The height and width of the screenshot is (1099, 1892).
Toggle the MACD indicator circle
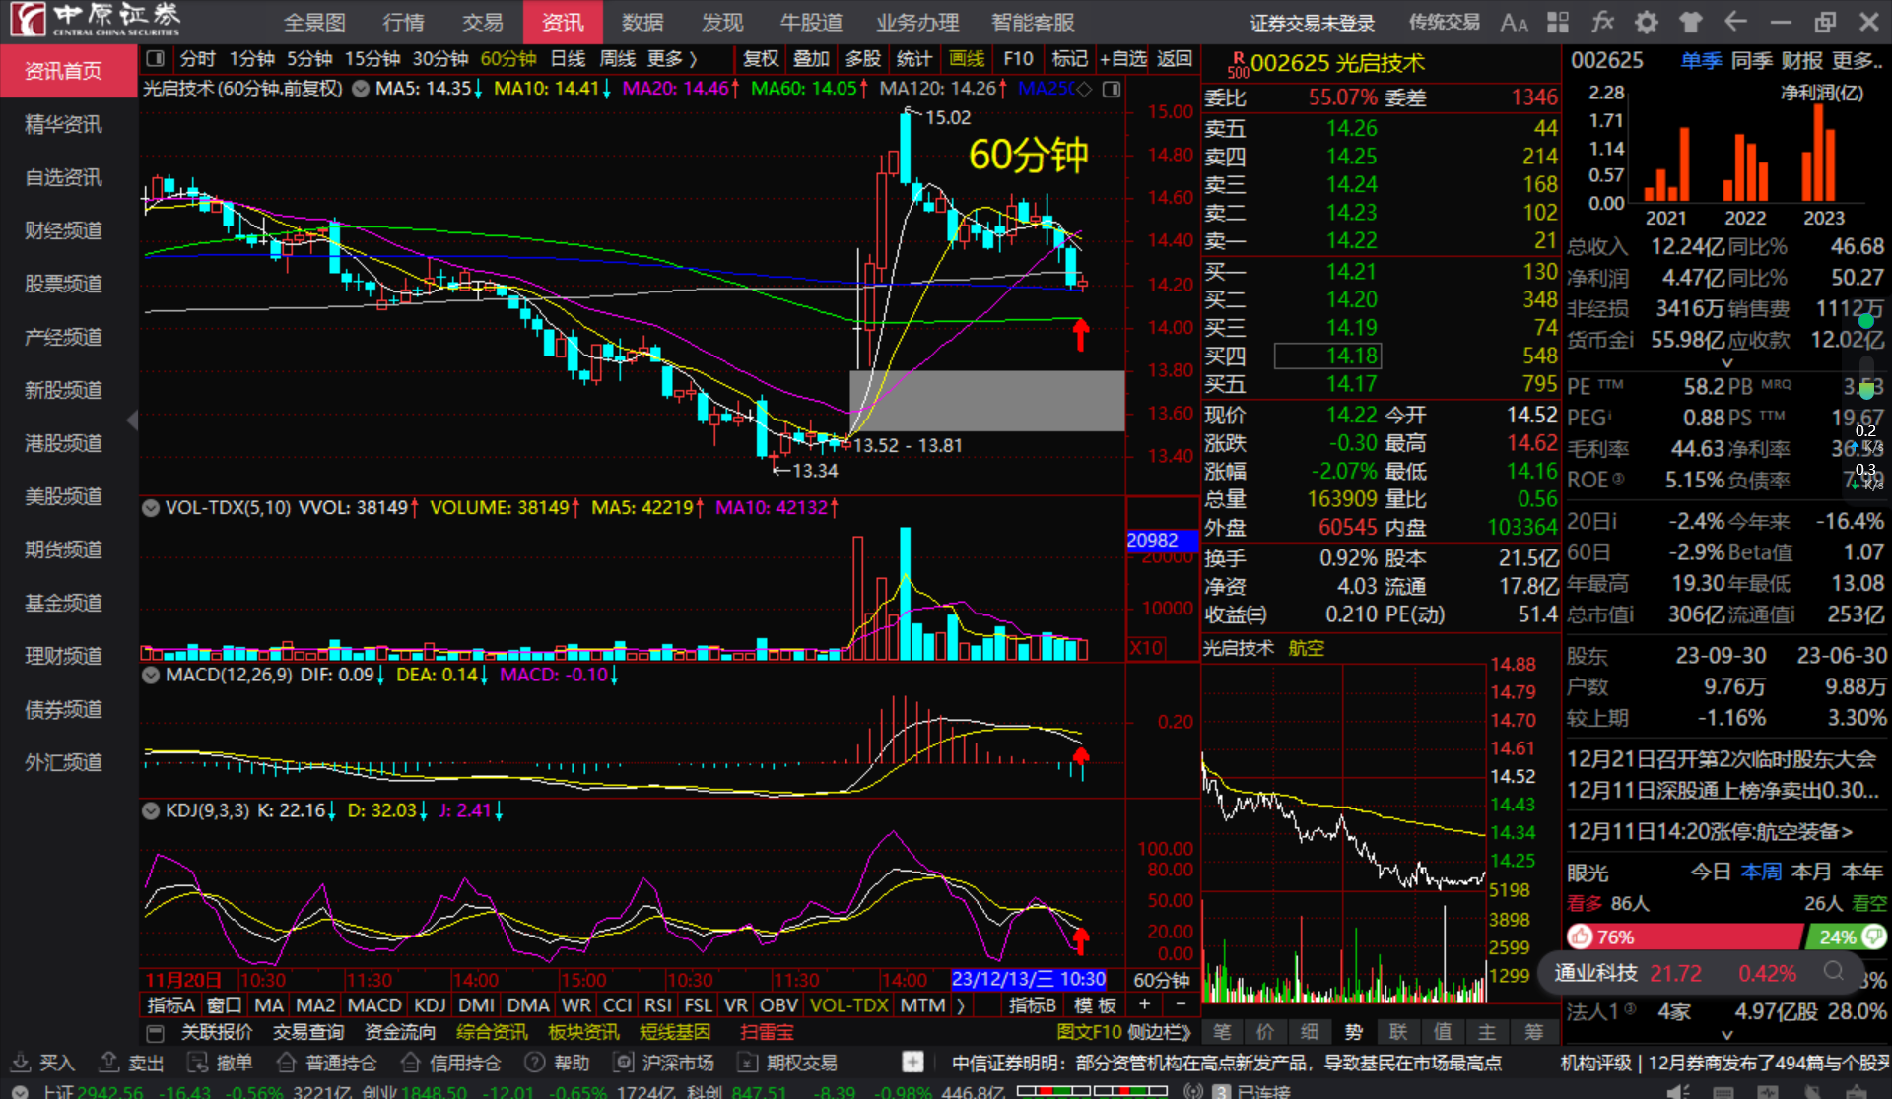(x=151, y=676)
